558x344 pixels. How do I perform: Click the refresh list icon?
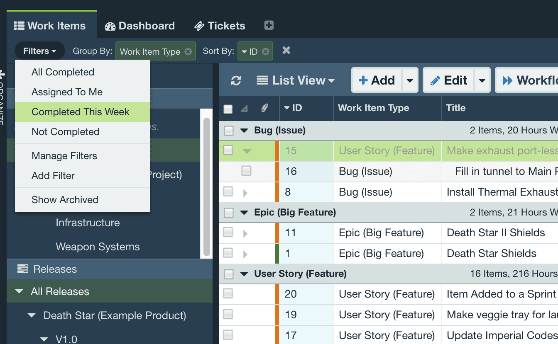pyautogui.click(x=236, y=80)
